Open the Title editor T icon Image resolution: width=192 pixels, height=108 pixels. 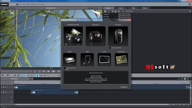click(x=18, y=75)
